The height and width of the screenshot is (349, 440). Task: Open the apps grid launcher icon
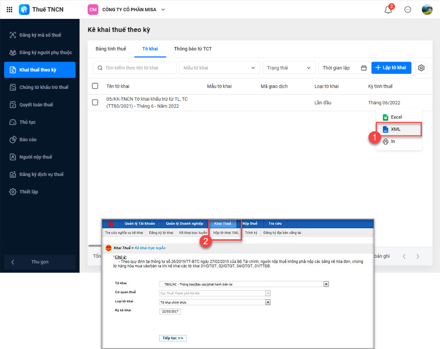tap(9, 9)
